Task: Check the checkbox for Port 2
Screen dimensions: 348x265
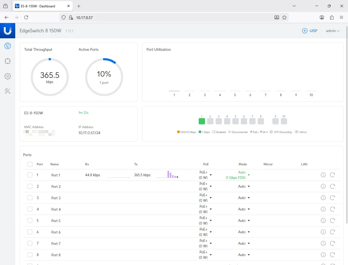Action: (x=30, y=186)
